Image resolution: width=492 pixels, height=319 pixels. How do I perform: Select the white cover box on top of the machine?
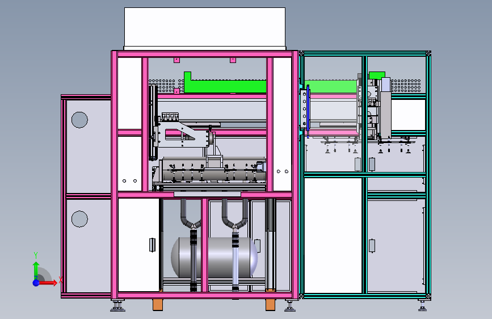205,28
